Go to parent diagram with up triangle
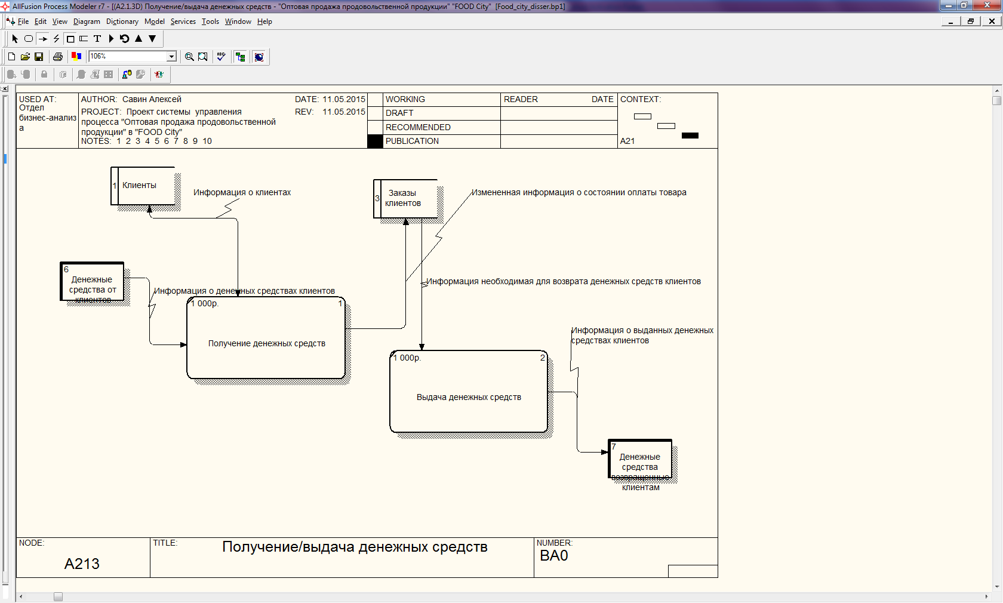This screenshot has height=603, width=1003. click(139, 39)
